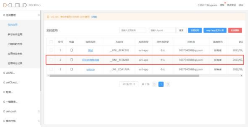Screen dimensions: 248x127
Task: Open the app link in row 2
Action: click(x=91, y=60)
